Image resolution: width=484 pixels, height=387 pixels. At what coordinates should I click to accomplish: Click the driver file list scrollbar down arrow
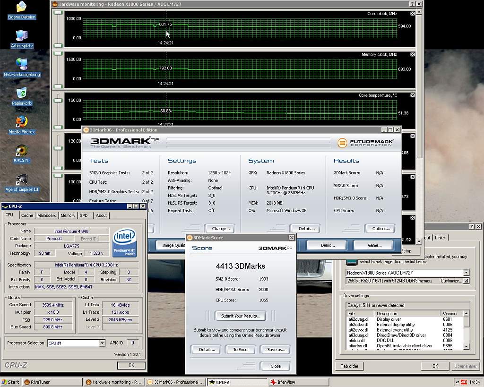pos(467,346)
